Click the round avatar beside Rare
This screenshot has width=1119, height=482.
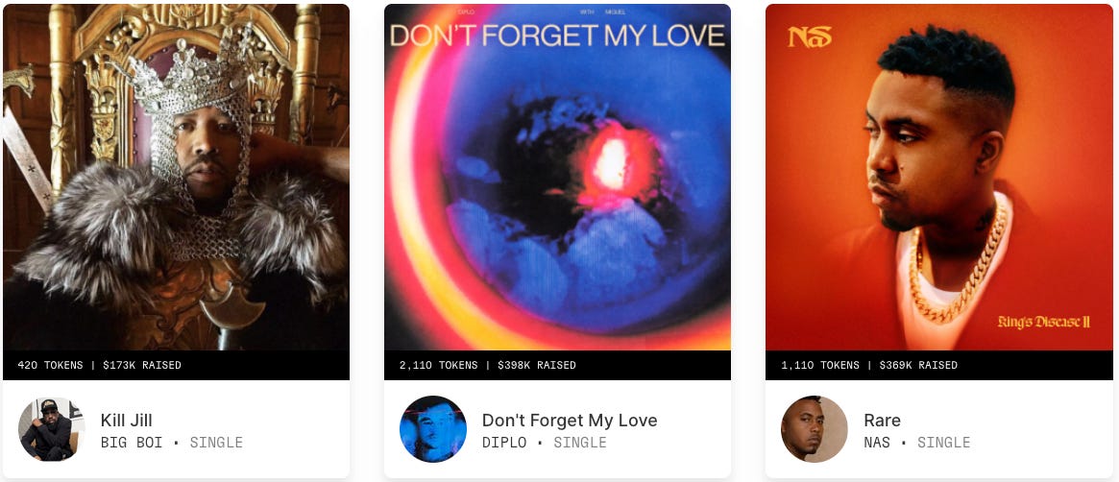[815, 429]
